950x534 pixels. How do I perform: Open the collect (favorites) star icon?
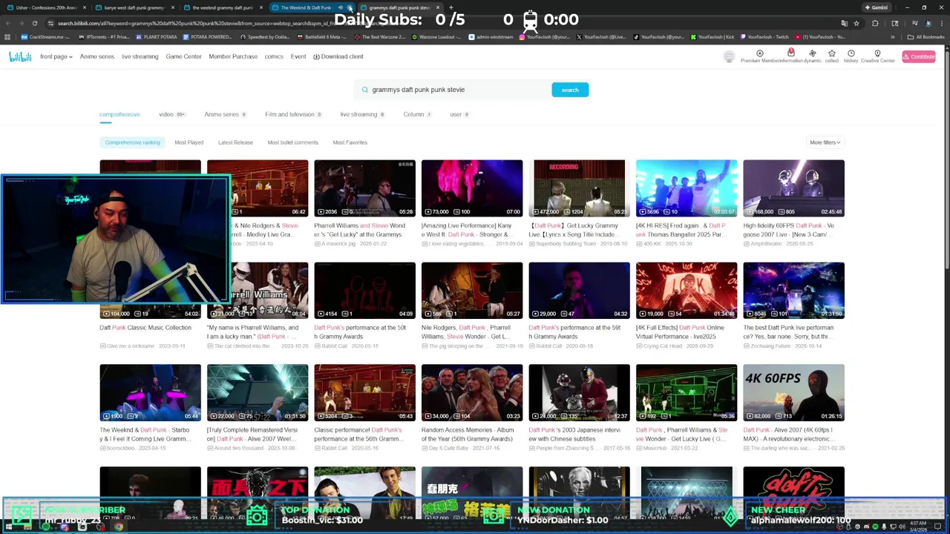[832, 53]
